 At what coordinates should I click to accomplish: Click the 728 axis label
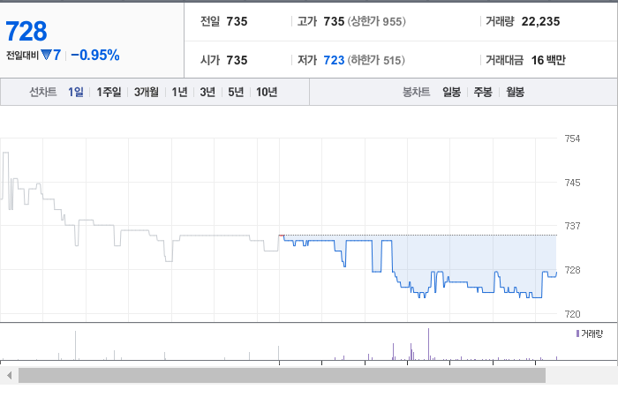(572, 270)
